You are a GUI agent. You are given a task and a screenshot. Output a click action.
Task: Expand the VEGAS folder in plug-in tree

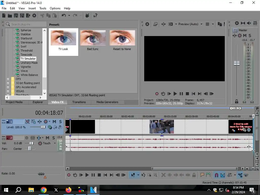(8, 91)
